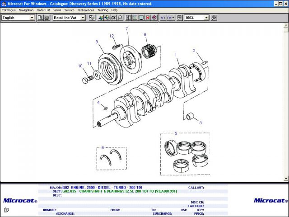Select callout number 8 gear sprocket
The image size is (289, 217).
tap(145, 35)
